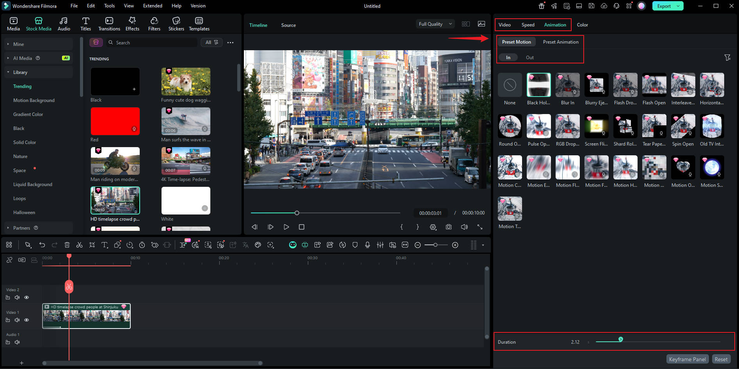
Task: Click the Search input field
Action: click(151, 42)
